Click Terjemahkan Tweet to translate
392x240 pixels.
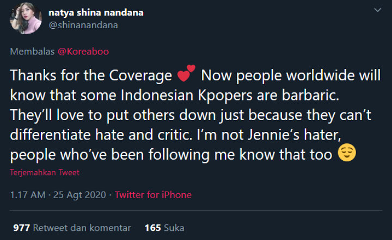pos(45,173)
